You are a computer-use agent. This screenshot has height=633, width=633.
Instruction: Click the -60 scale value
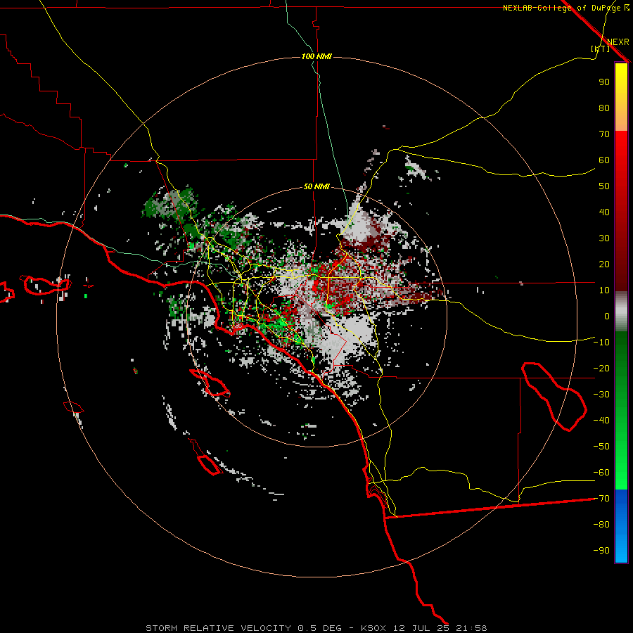(601, 473)
